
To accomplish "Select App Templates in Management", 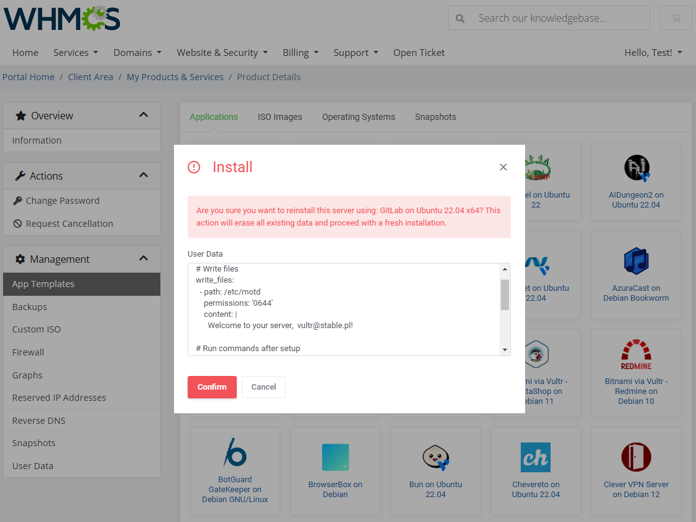I will click(81, 284).
